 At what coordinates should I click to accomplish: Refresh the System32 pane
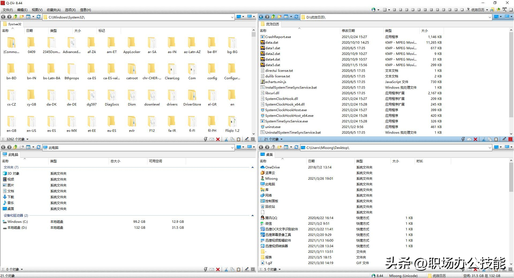point(39,17)
